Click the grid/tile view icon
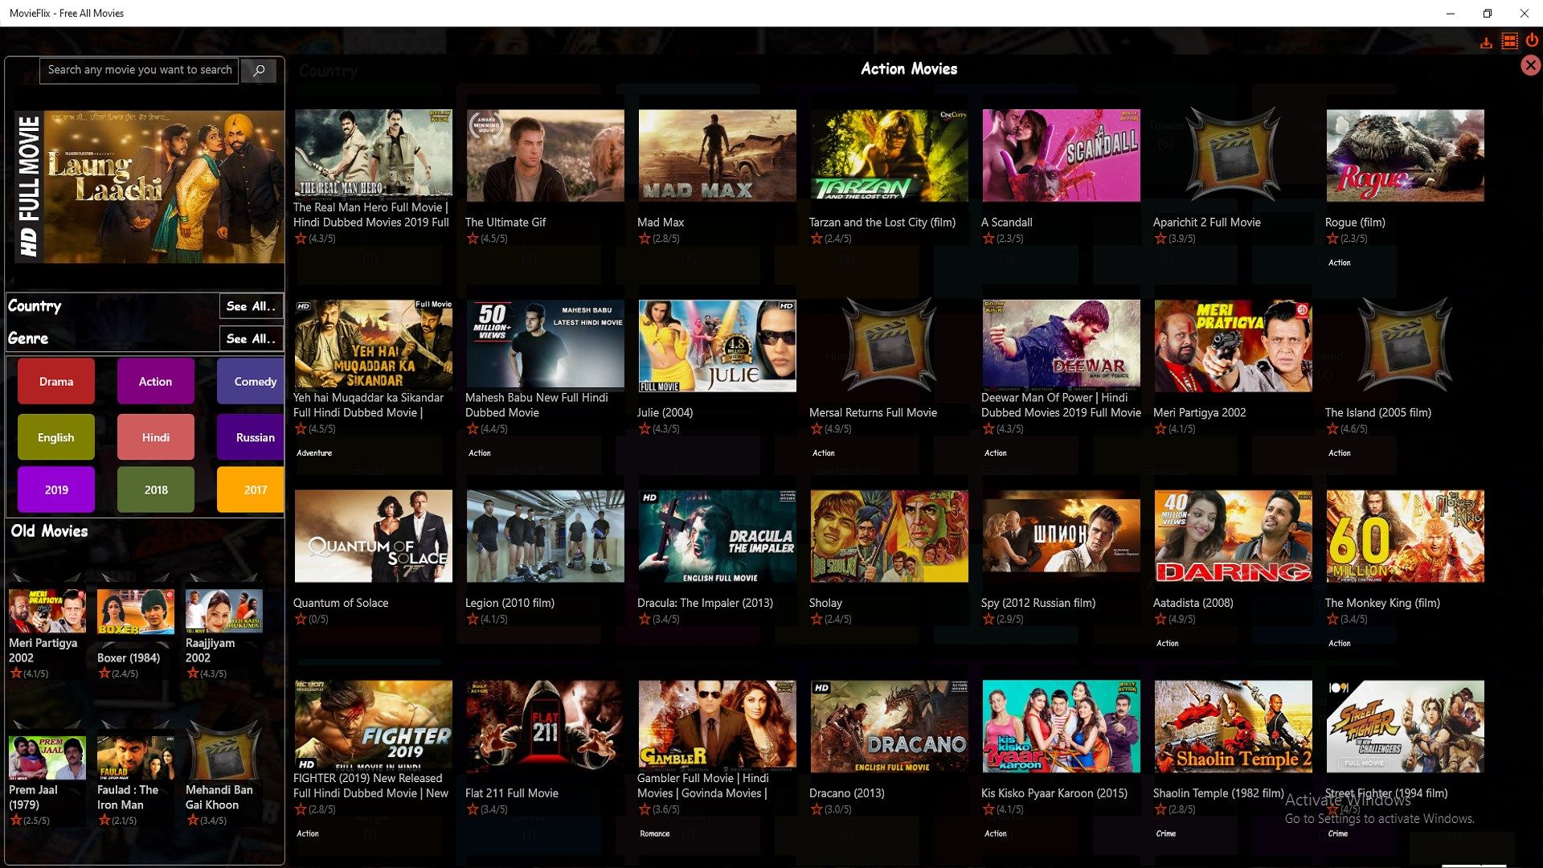1543x868 pixels. 1507,40
